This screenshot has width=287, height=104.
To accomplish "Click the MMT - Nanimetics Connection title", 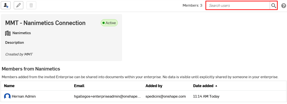I will pyautogui.click(x=45, y=23).
